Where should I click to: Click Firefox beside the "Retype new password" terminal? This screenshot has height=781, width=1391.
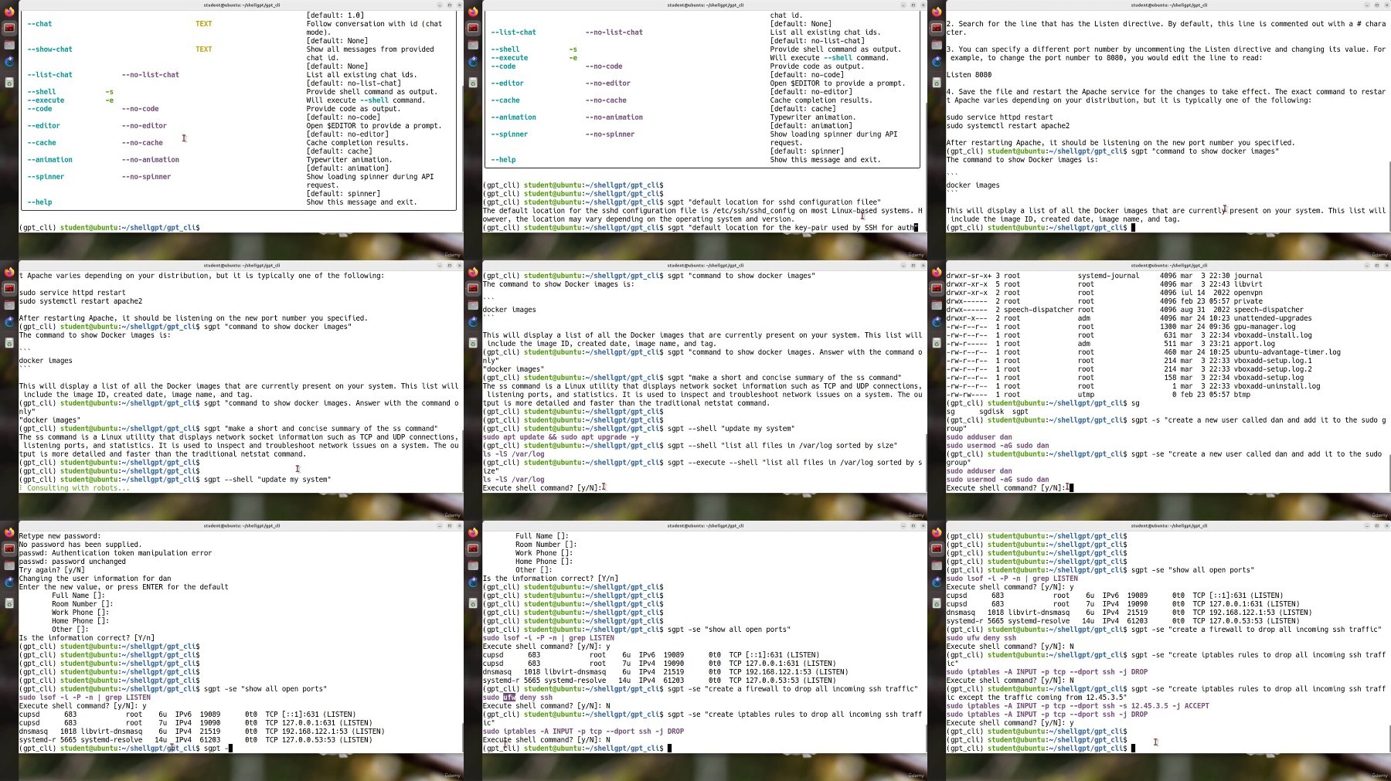point(9,532)
